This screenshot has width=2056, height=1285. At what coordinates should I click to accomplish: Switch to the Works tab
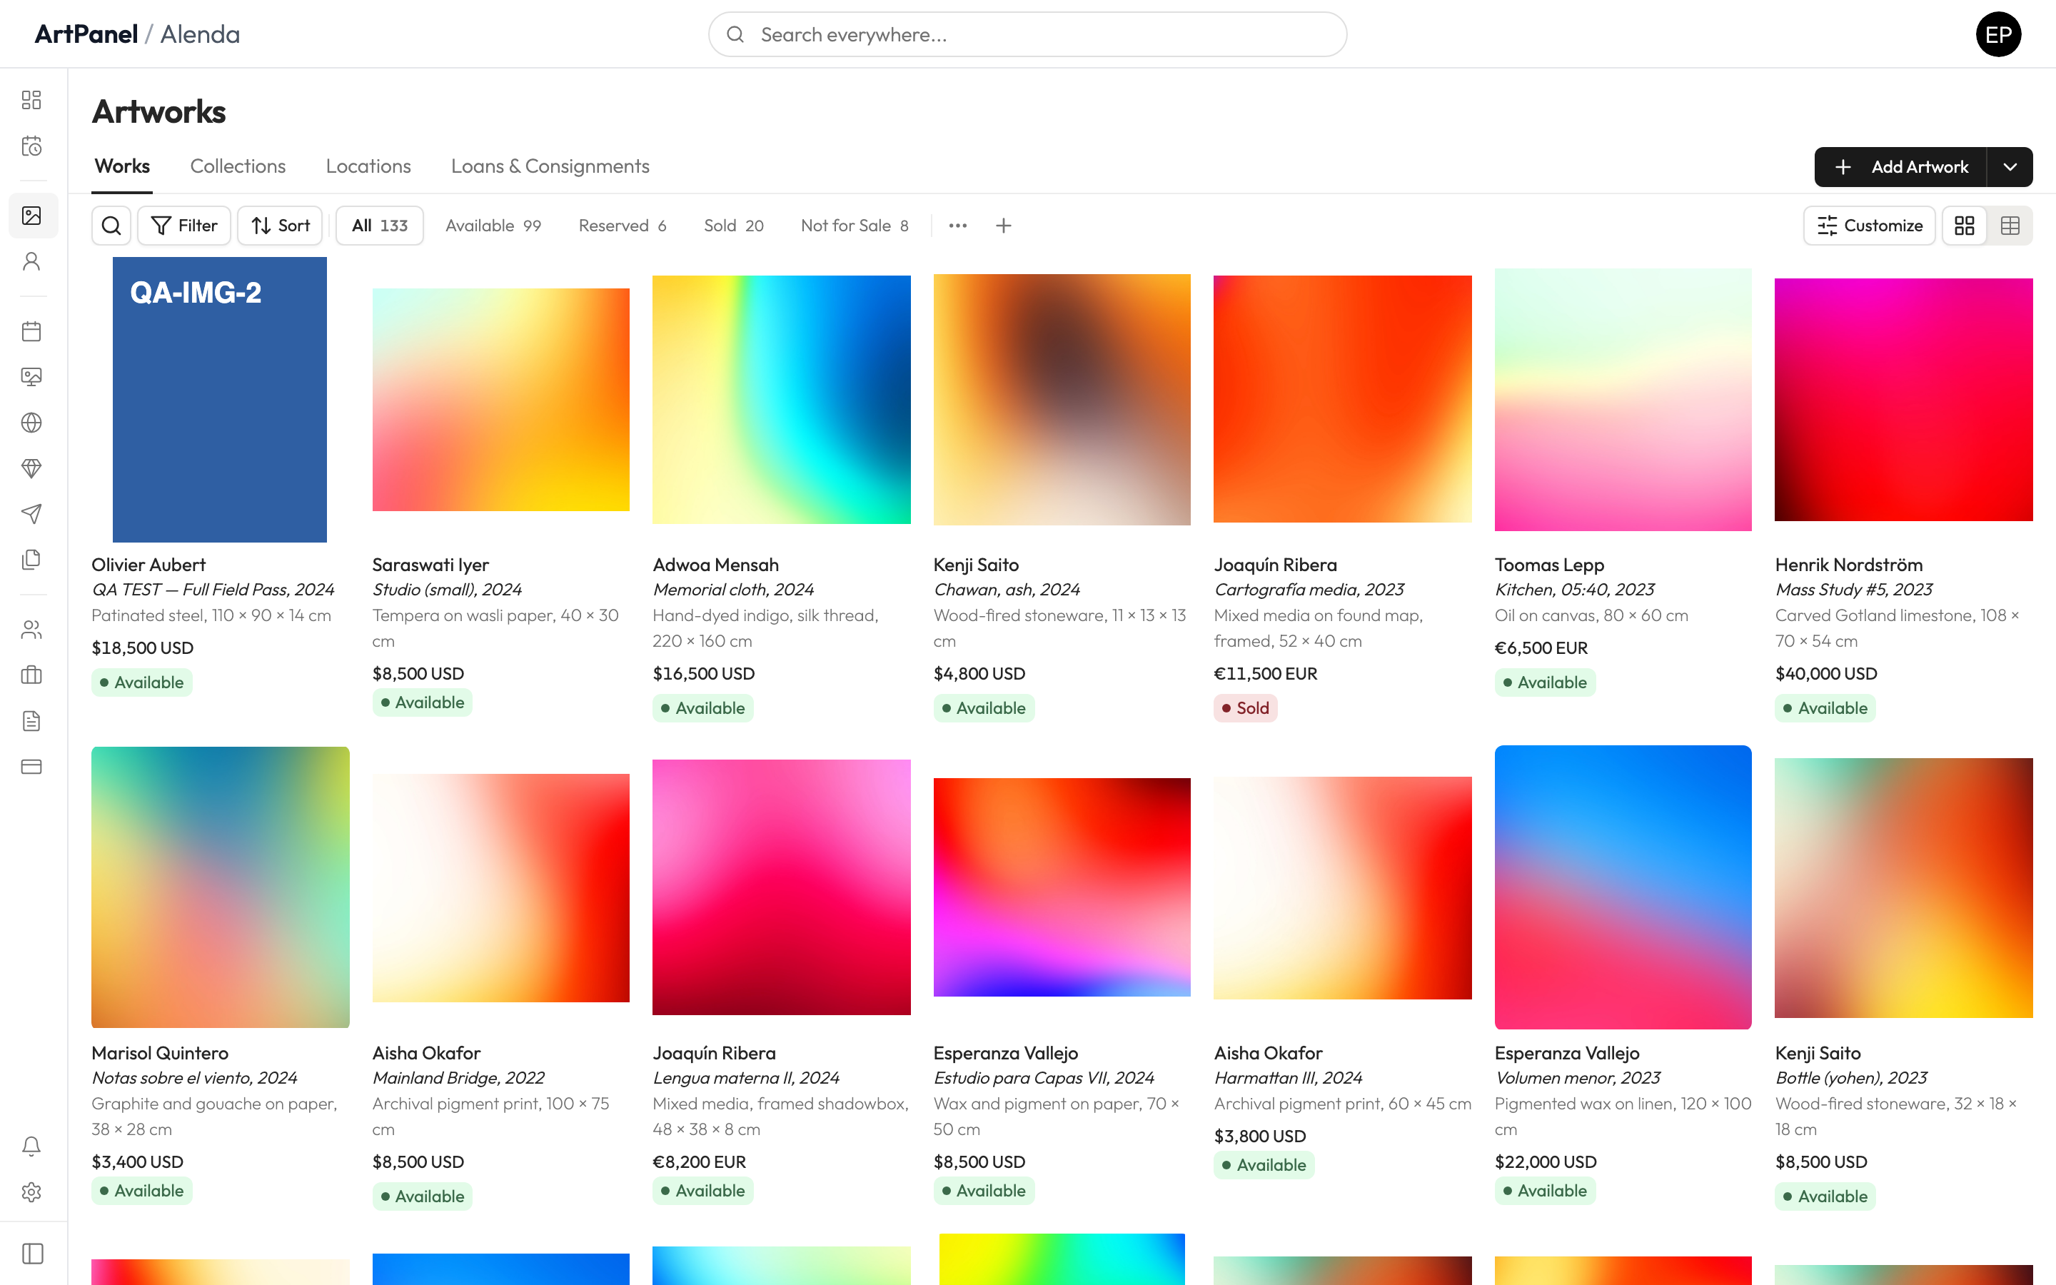pyautogui.click(x=122, y=166)
